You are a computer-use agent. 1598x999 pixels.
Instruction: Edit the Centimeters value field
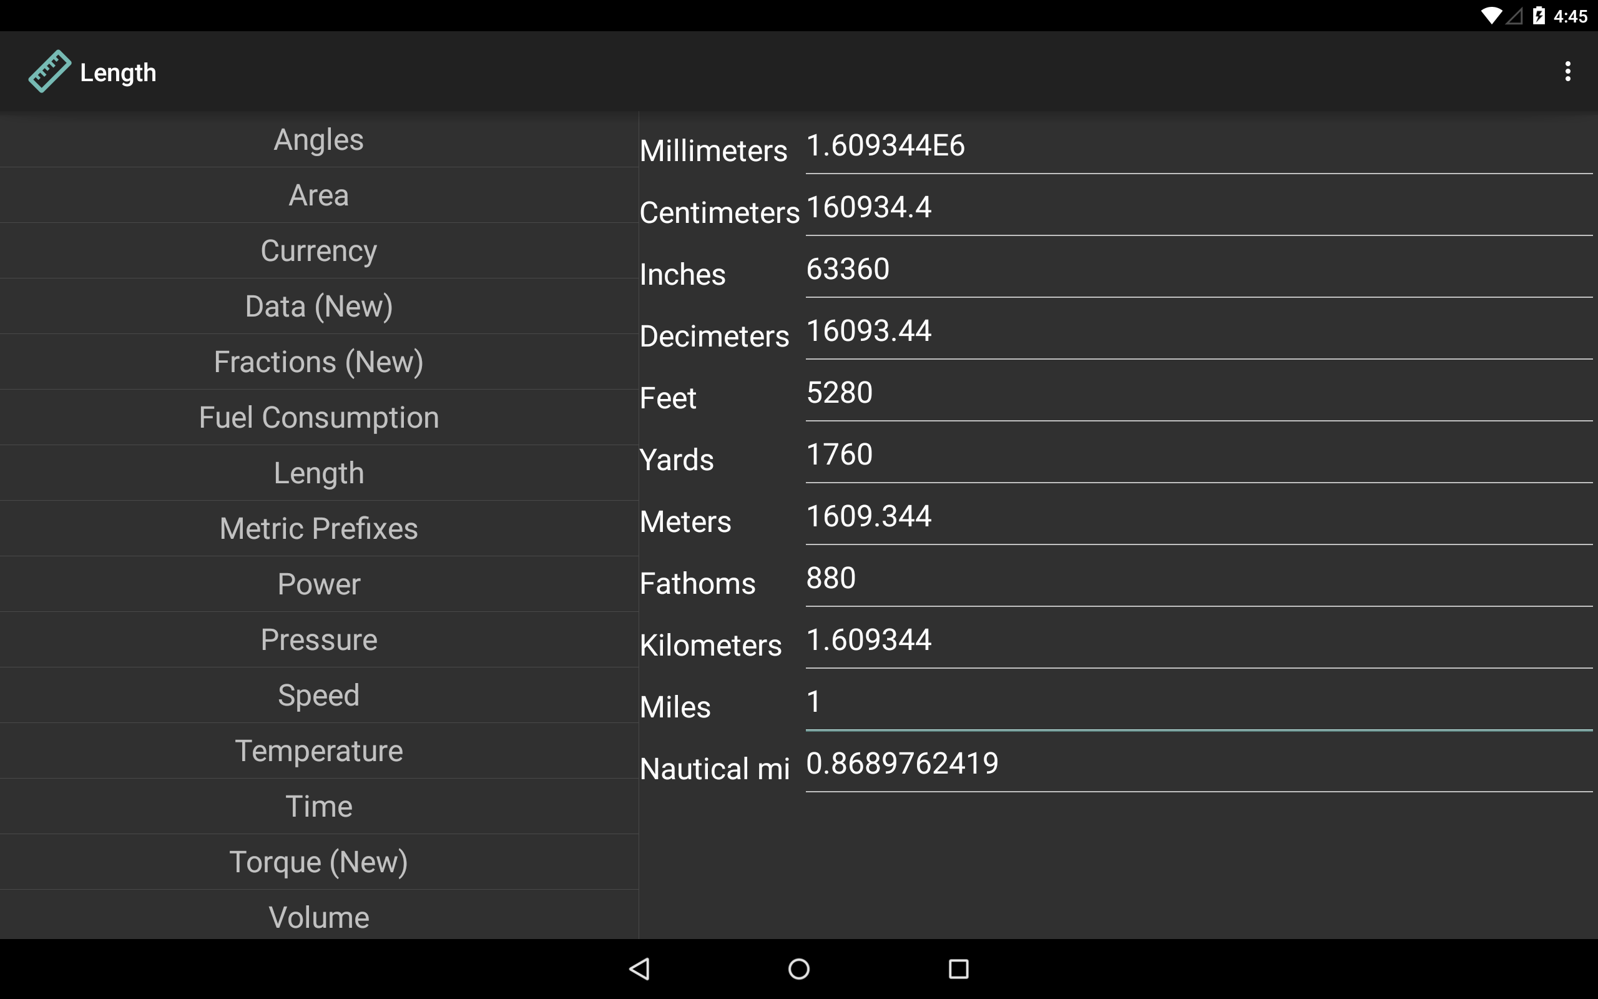tap(1199, 209)
